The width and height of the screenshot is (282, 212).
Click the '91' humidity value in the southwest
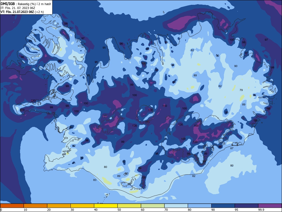74,163
